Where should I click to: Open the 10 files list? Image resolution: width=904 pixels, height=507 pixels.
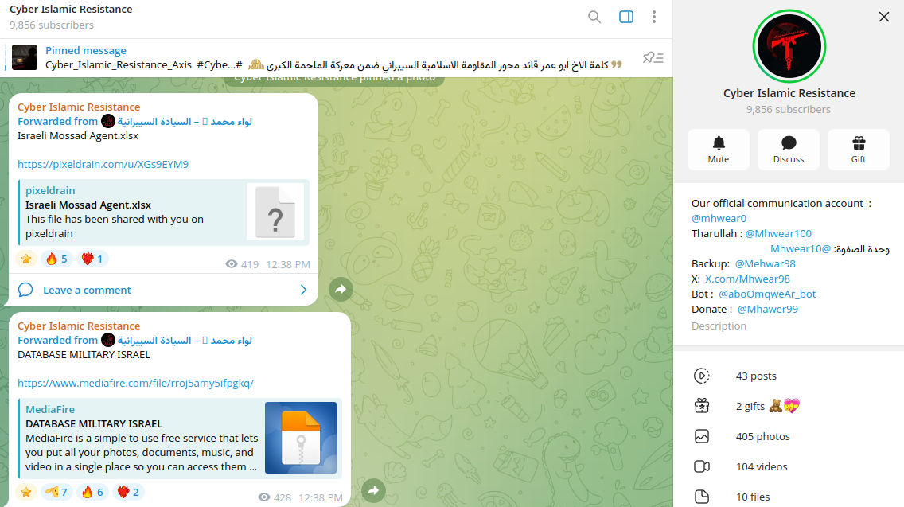pyautogui.click(x=789, y=497)
